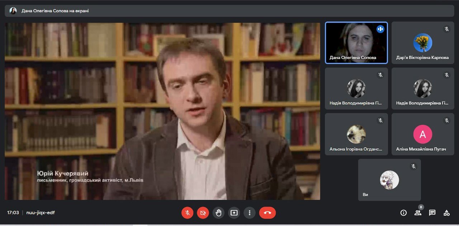Screen dimensions: 459x226
Task: Turn on the camera in the call controls
Action: tap(203, 213)
